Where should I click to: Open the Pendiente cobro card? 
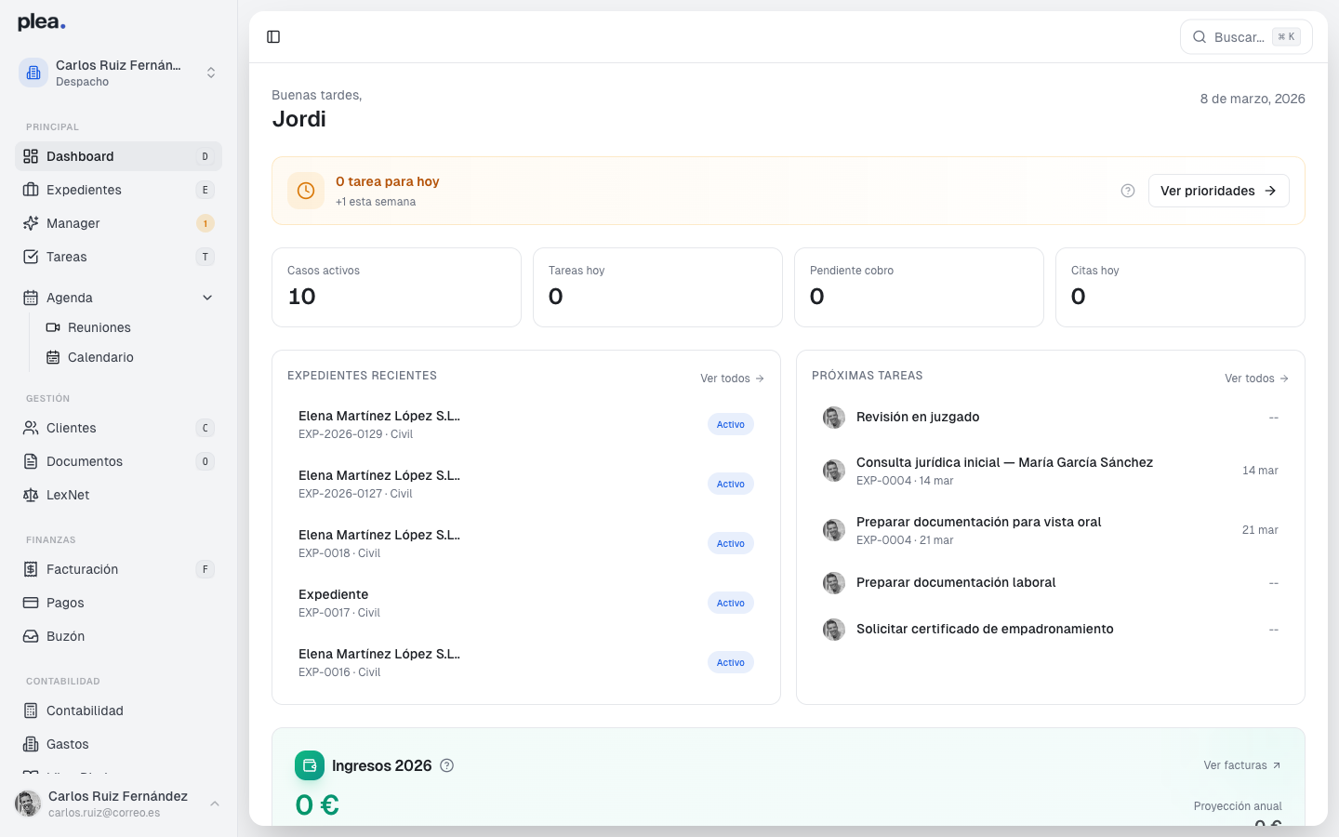919,287
